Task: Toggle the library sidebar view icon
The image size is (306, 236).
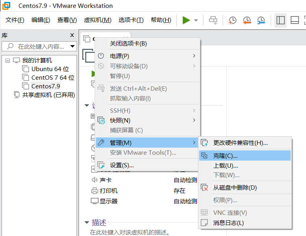Action: pyautogui.click(x=280, y=20)
